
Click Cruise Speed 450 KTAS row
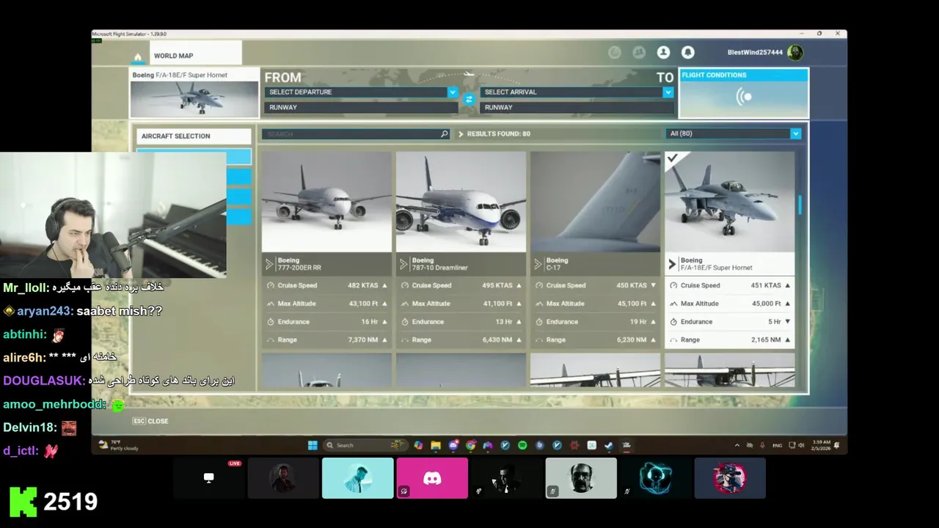click(x=595, y=285)
